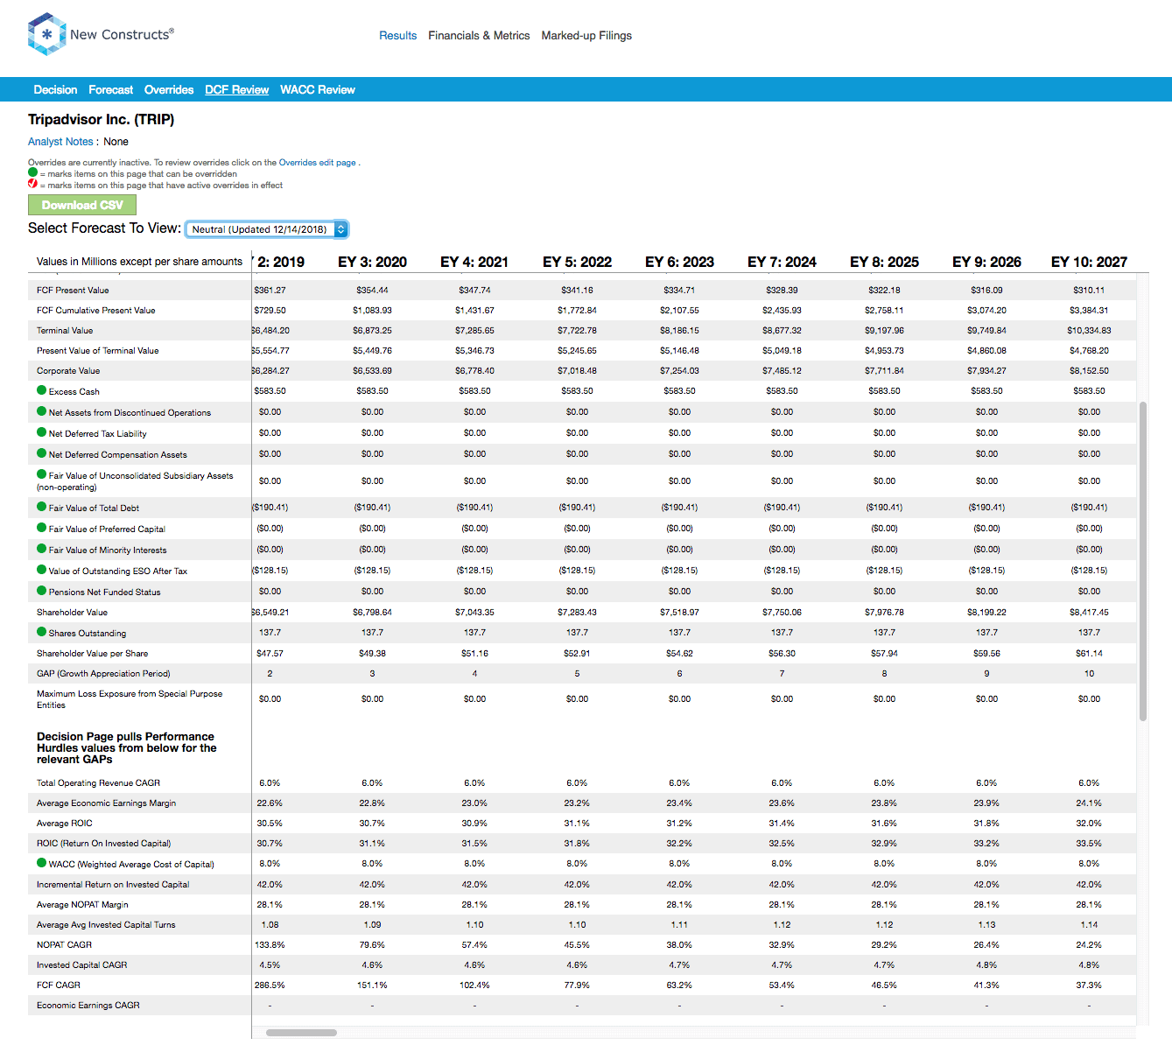Click green dot beside Fair Value of Minority Interests
Viewport: 1172px width, 1059px height.
tap(41, 549)
